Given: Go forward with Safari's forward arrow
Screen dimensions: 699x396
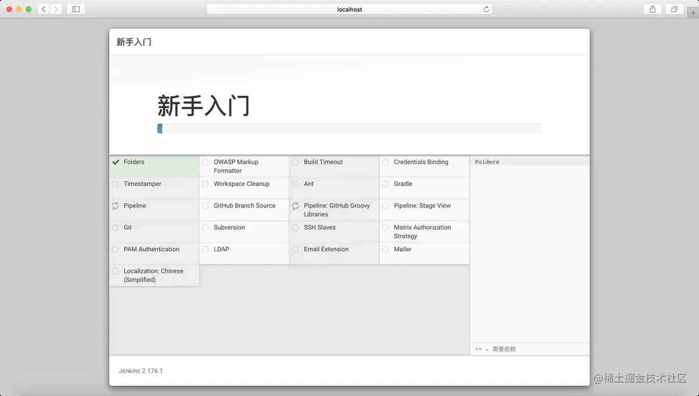Looking at the screenshot, I should click(56, 9).
